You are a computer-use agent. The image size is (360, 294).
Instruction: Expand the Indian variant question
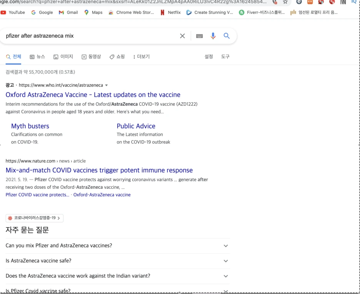click(x=118, y=276)
